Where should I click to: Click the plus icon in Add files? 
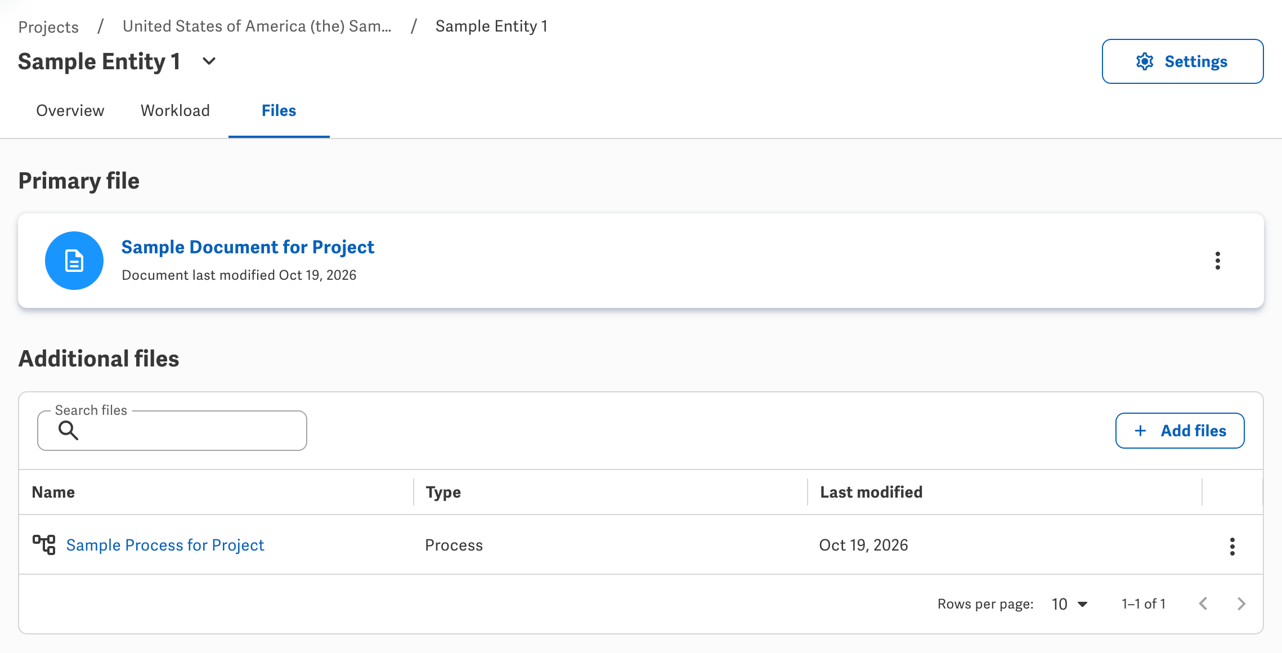[1140, 431]
